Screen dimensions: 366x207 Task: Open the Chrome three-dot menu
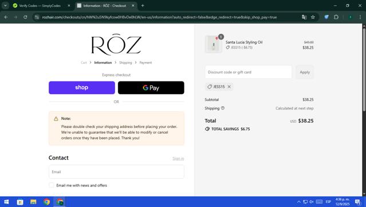pyautogui.click(x=360, y=17)
